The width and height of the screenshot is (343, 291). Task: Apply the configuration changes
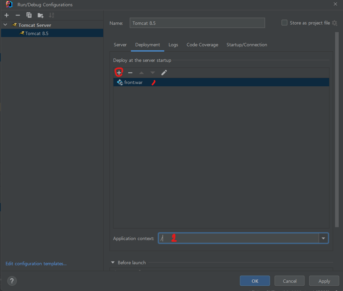pos(324,281)
